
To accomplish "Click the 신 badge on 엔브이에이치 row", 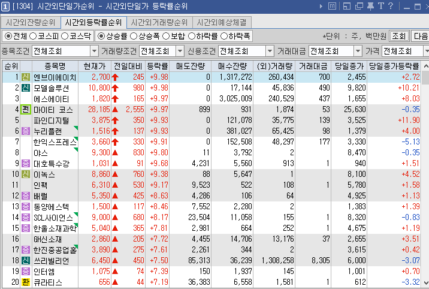I will pos(26,77).
